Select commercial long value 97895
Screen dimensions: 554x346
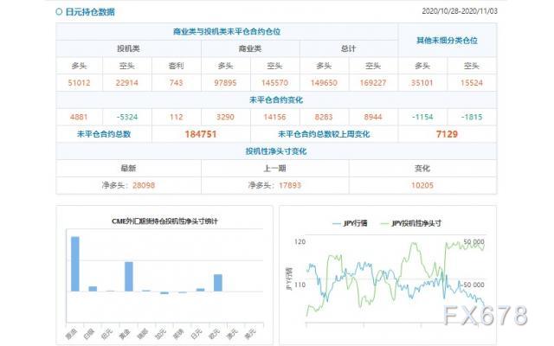(225, 83)
